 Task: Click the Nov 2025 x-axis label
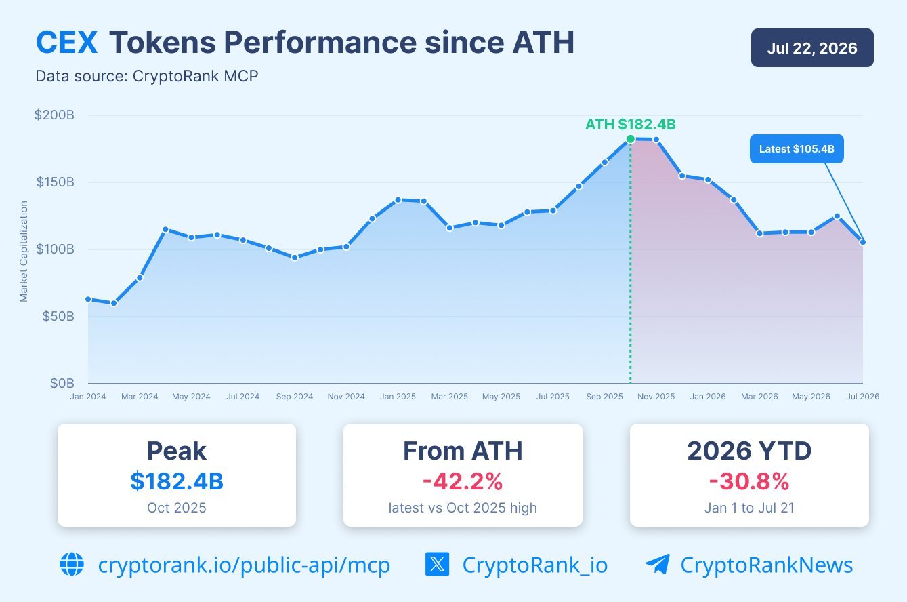point(656,397)
